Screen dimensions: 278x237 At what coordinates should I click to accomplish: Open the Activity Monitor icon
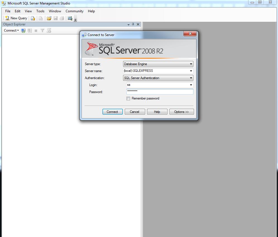(70, 18)
